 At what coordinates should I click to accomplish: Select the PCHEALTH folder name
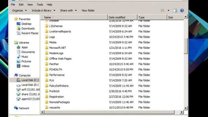coord(56,70)
